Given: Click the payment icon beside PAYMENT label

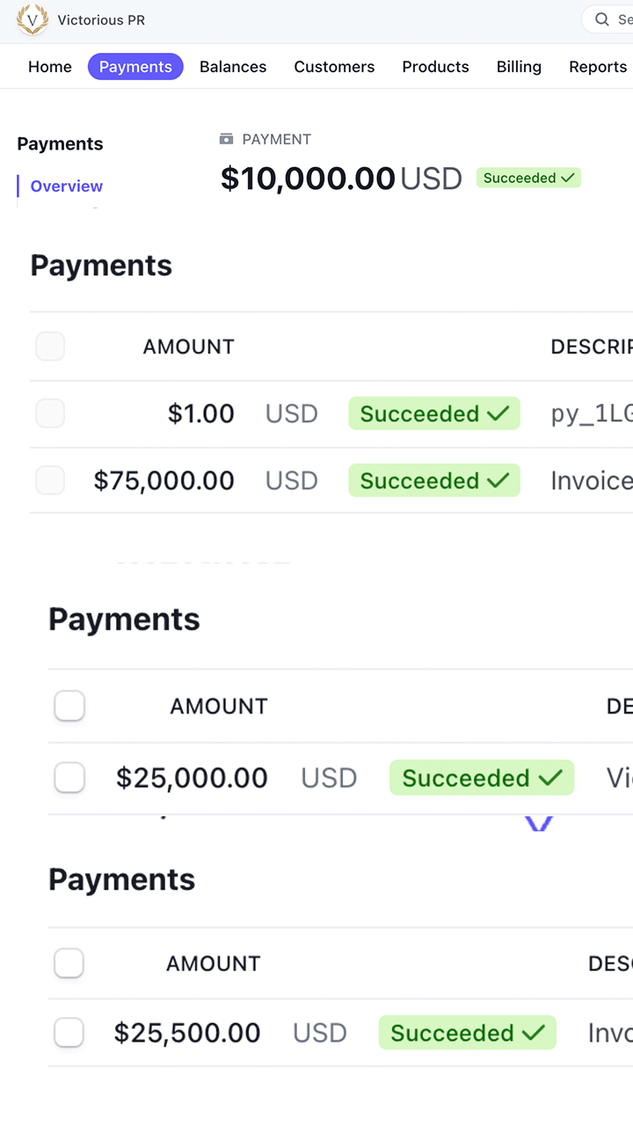Looking at the screenshot, I should [x=227, y=139].
